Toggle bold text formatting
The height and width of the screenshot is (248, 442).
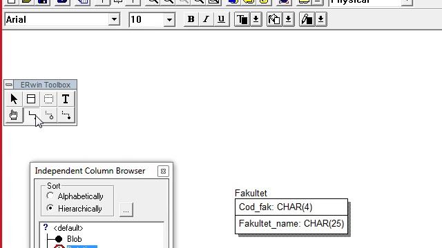(191, 19)
